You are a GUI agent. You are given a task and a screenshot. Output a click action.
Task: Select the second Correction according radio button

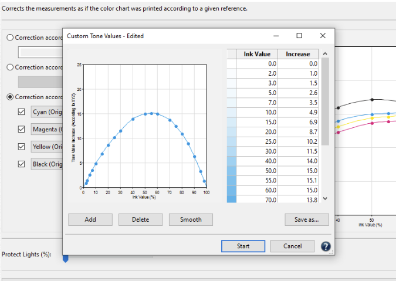pyautogui.click(x=10, y=67)
